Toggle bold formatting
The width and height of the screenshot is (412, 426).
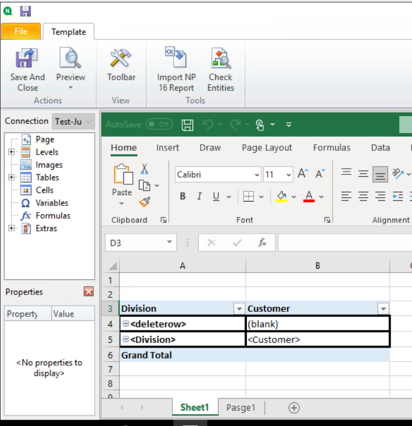[183, 196]
